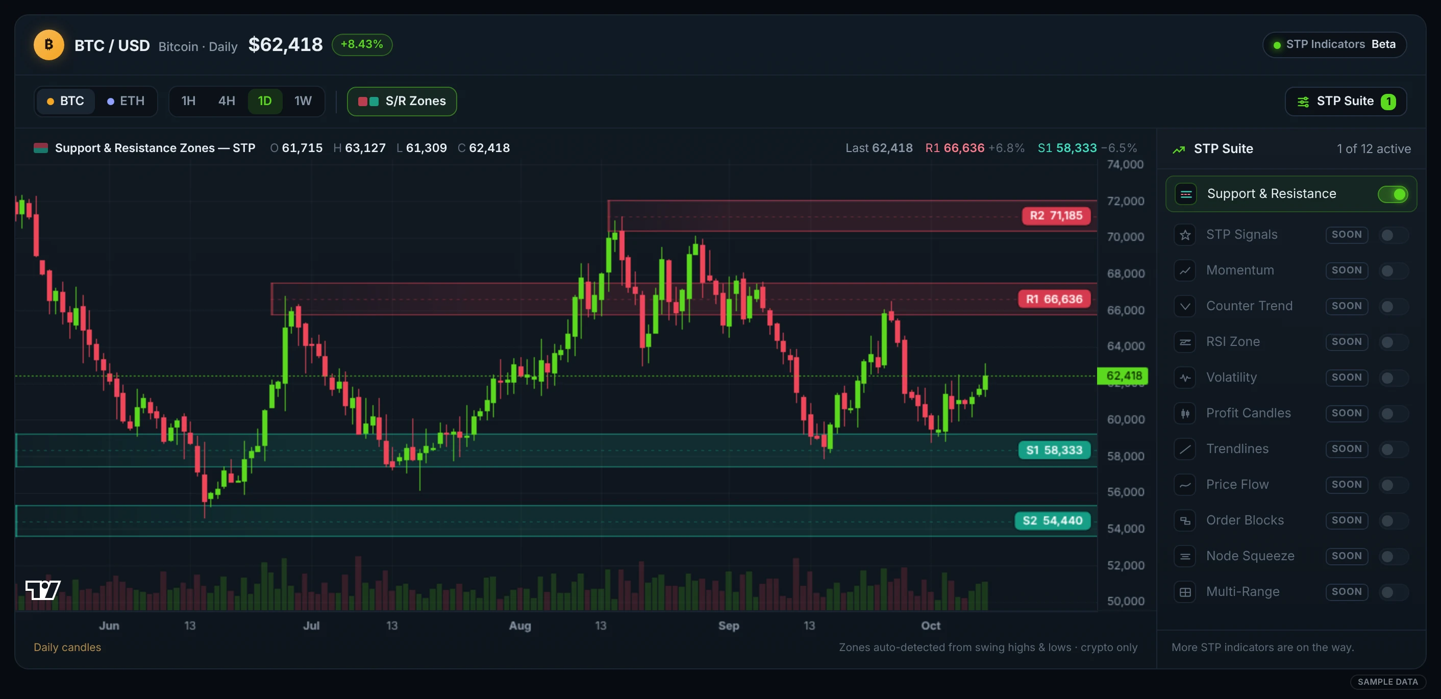Toggle the Volatility switch
The width and height of the screenshot is (1441, 699).
tap(1394, 378)
